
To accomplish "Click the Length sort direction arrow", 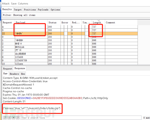I will click(99, 20).
